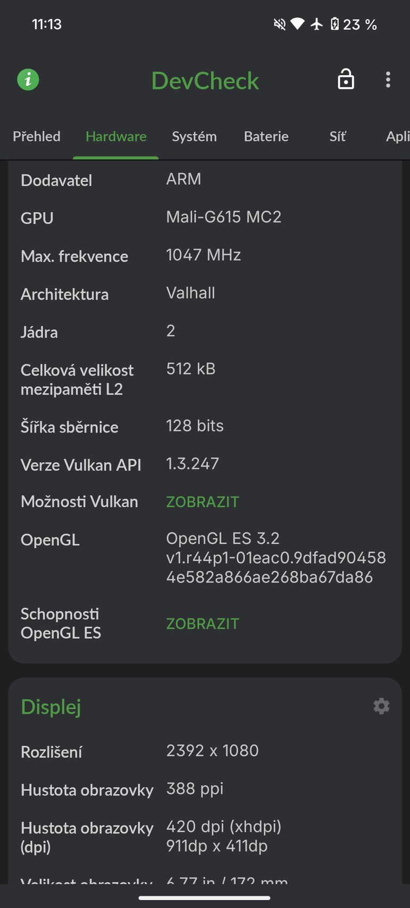Switch to the Přehled tab
Image resolution: width=410 pixels, height=908 pixels.
pyautogui.click(x=37, y=137)
